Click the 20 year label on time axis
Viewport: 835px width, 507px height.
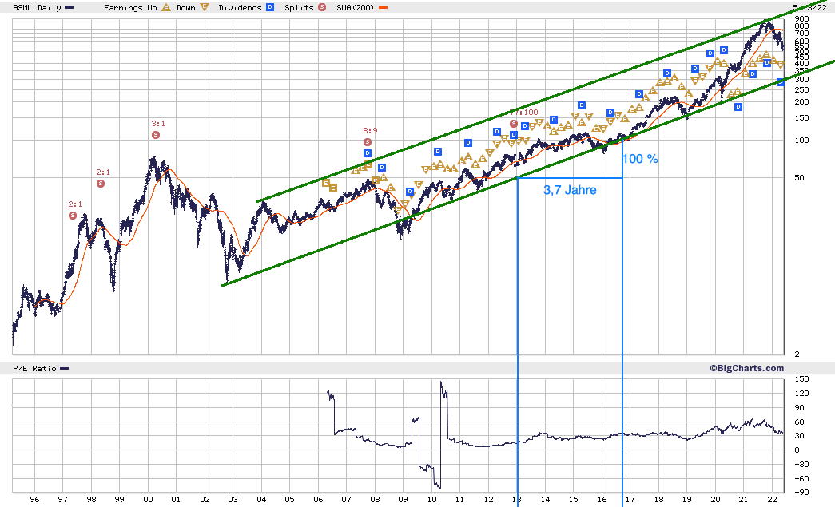715,500
